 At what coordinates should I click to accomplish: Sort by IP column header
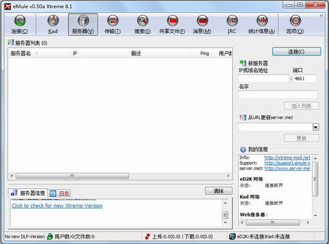(99, 54)
